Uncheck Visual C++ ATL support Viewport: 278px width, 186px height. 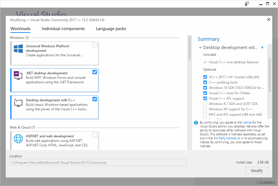pos(205,98)
